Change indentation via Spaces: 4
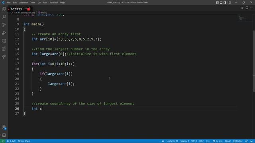The height and width of the screenshot is (143, 255). coord(184,141)
